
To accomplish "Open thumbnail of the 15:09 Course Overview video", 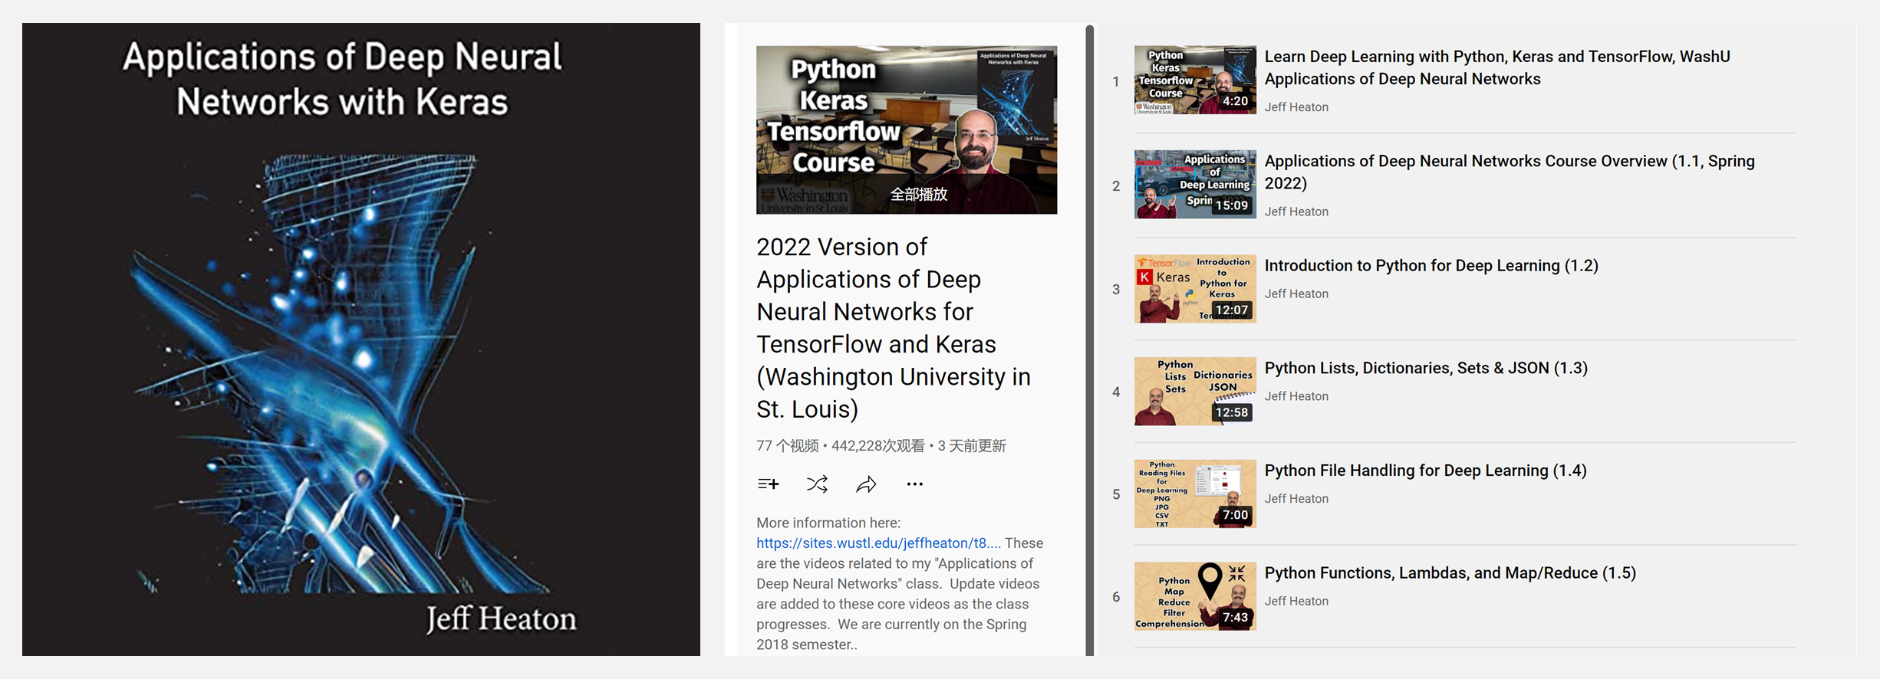I will (x=1195, y=184).
